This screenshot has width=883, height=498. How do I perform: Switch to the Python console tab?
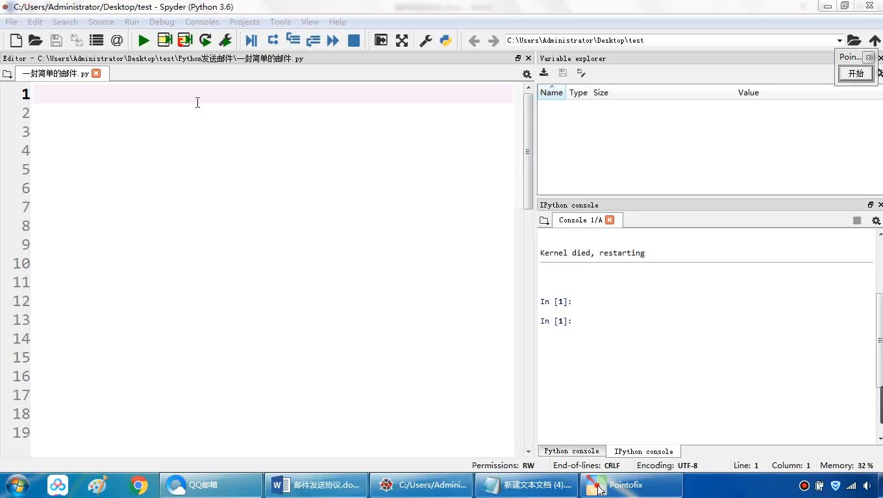tap(571, 451)
